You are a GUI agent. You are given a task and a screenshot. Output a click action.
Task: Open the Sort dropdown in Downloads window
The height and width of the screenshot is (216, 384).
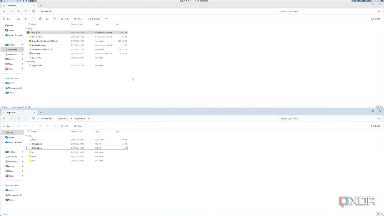click(x=65, y=19)
